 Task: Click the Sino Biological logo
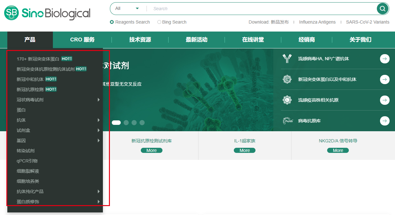(x=47, y=13)
